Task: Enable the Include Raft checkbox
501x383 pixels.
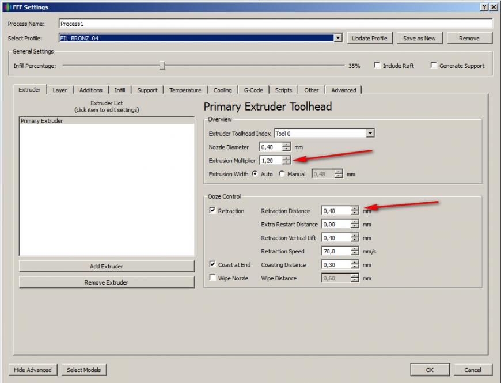Action: 377,65
